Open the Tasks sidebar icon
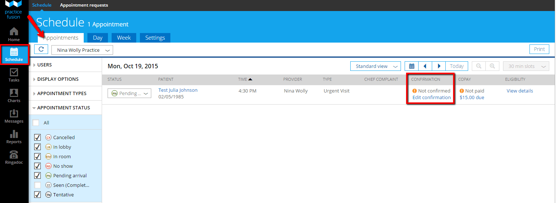 point(14,75)
